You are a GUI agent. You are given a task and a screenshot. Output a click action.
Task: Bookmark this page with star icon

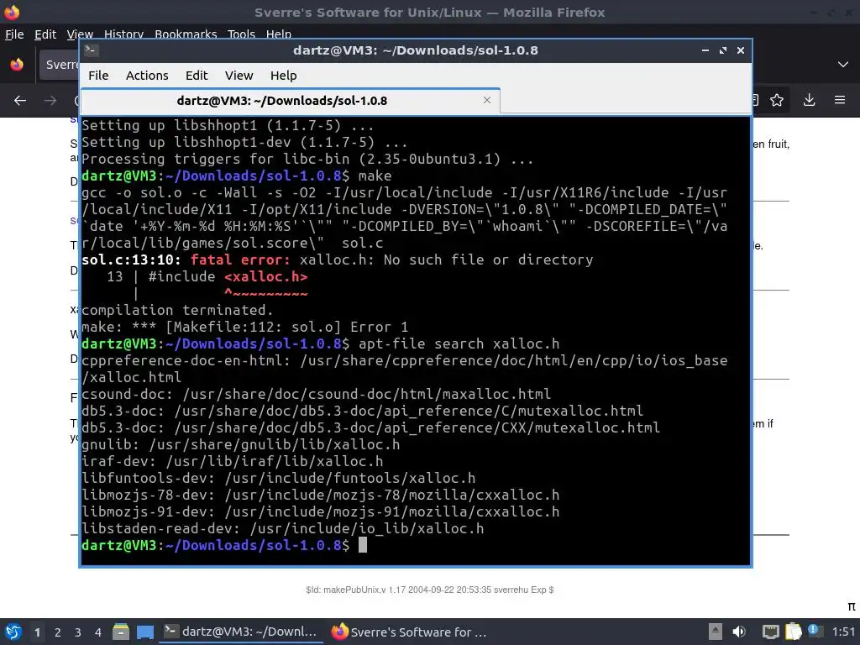click(777, 100)
